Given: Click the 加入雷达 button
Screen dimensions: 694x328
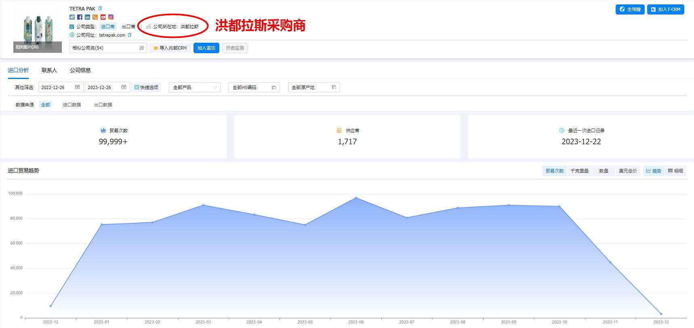Looking at the screenshot, I should (206, 48).
